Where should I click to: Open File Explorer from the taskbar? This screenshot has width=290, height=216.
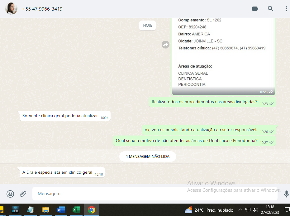point(45,210)
